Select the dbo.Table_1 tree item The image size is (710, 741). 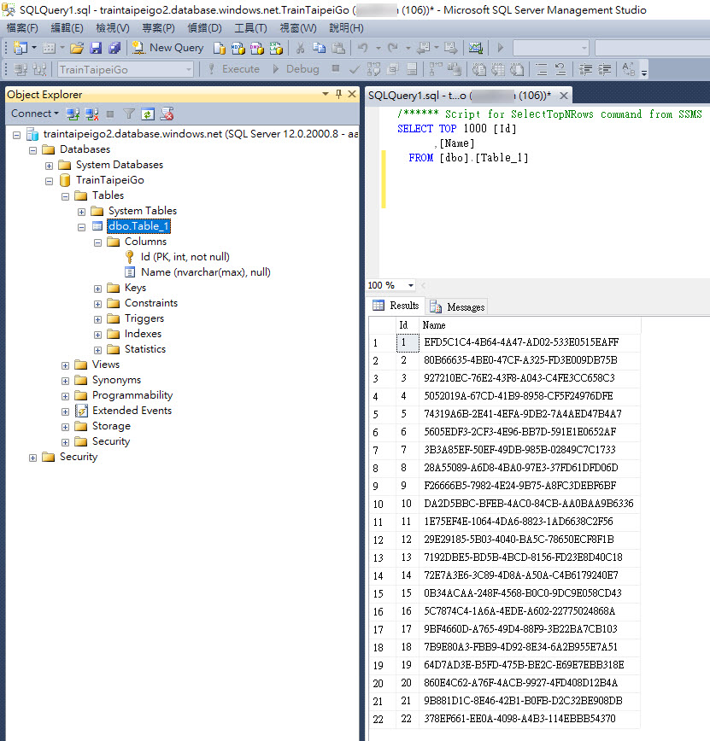[138, 226]
